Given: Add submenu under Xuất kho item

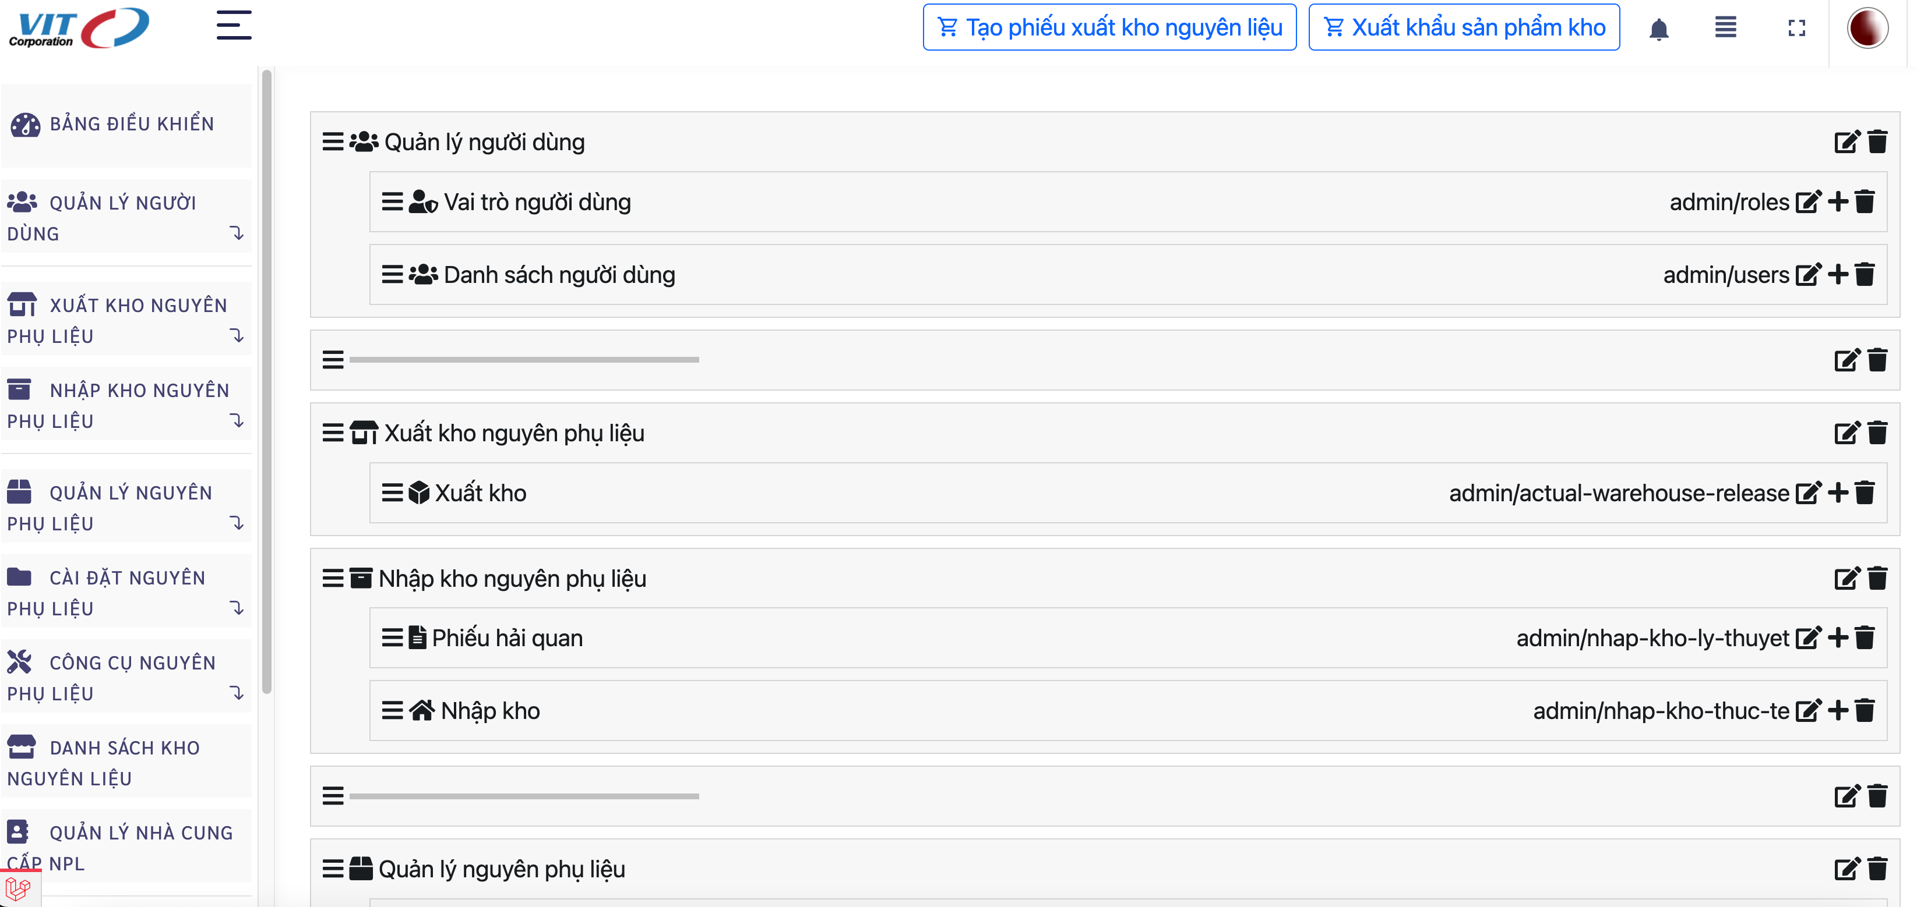Looking at the screenshot, I should 1837,493.
